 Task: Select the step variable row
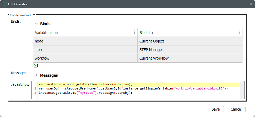click(85, 50)
